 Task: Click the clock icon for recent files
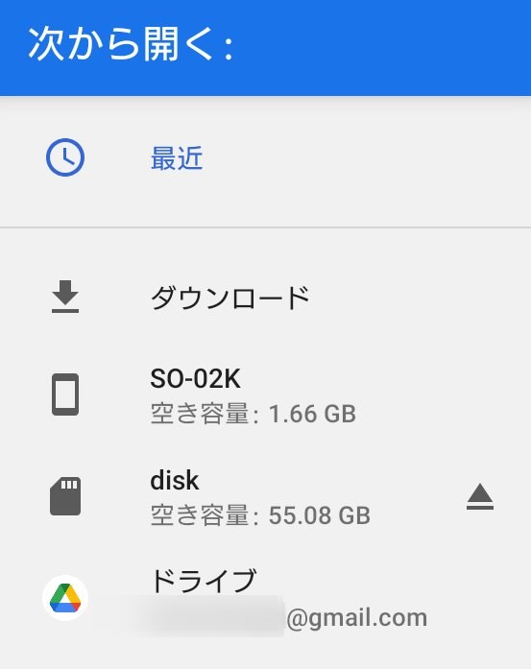pyautogui.click(x=65, y=157)
